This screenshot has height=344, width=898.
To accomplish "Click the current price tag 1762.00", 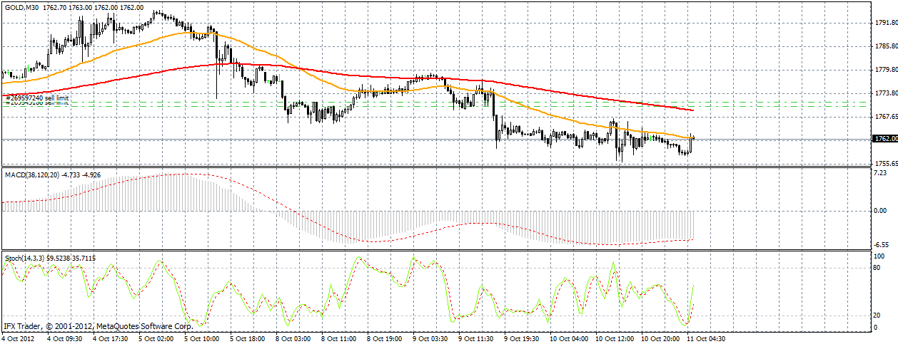I will [884, 139].
